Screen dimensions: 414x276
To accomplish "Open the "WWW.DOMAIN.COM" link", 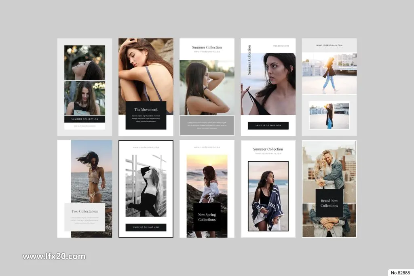I will 281,46.
